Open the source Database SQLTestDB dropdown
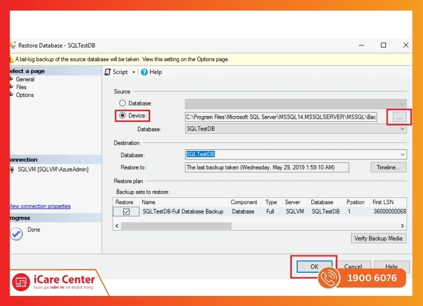This screenshot has height=306, width=423. 296,129
